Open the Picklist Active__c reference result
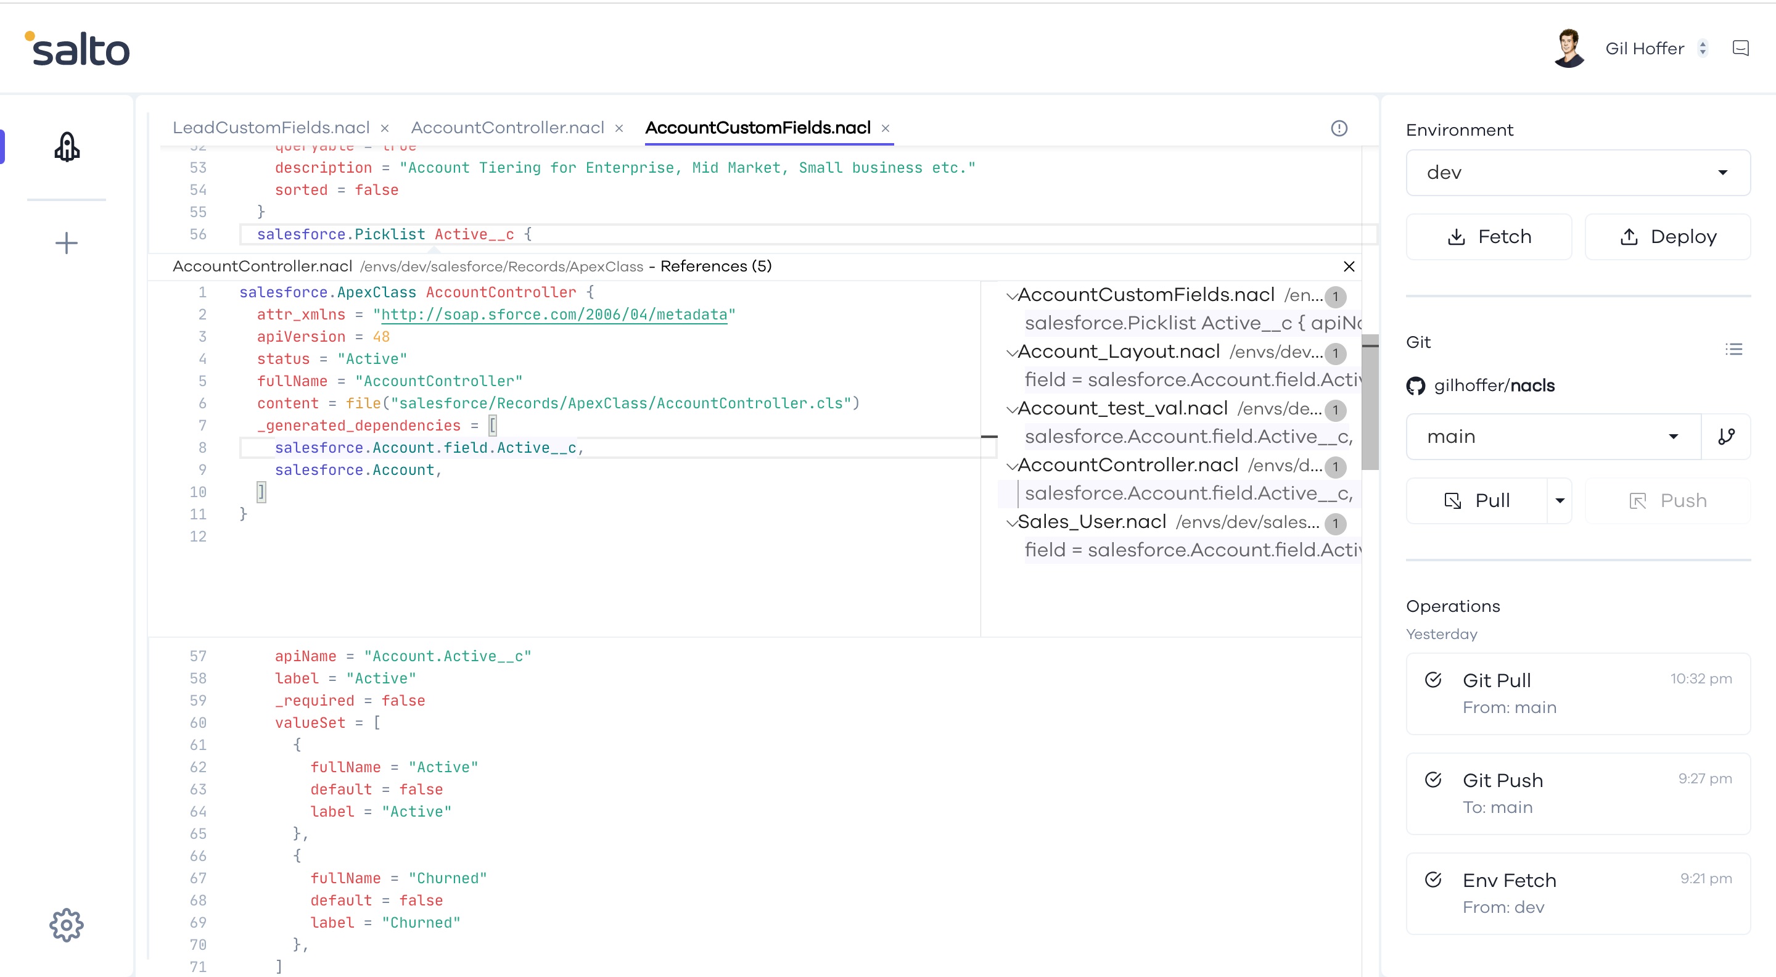The image size is (1776, 977). (x=1193, y=323)
